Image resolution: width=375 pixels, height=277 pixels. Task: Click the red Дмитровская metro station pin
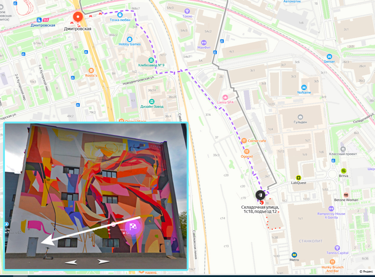pyautogui.click(x=78, y=17)
